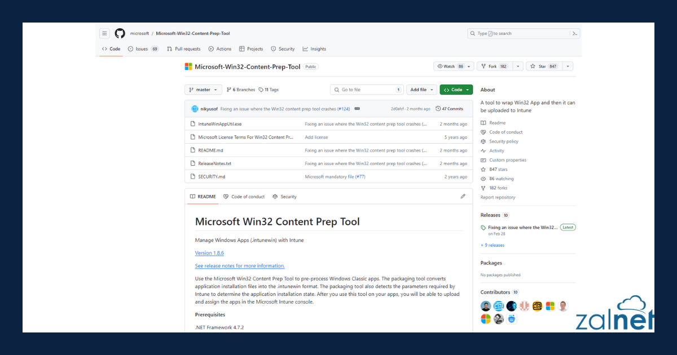This screenshot has height=355, width=677.
Task: Open the Insights tab
Action: coord(314,49)
